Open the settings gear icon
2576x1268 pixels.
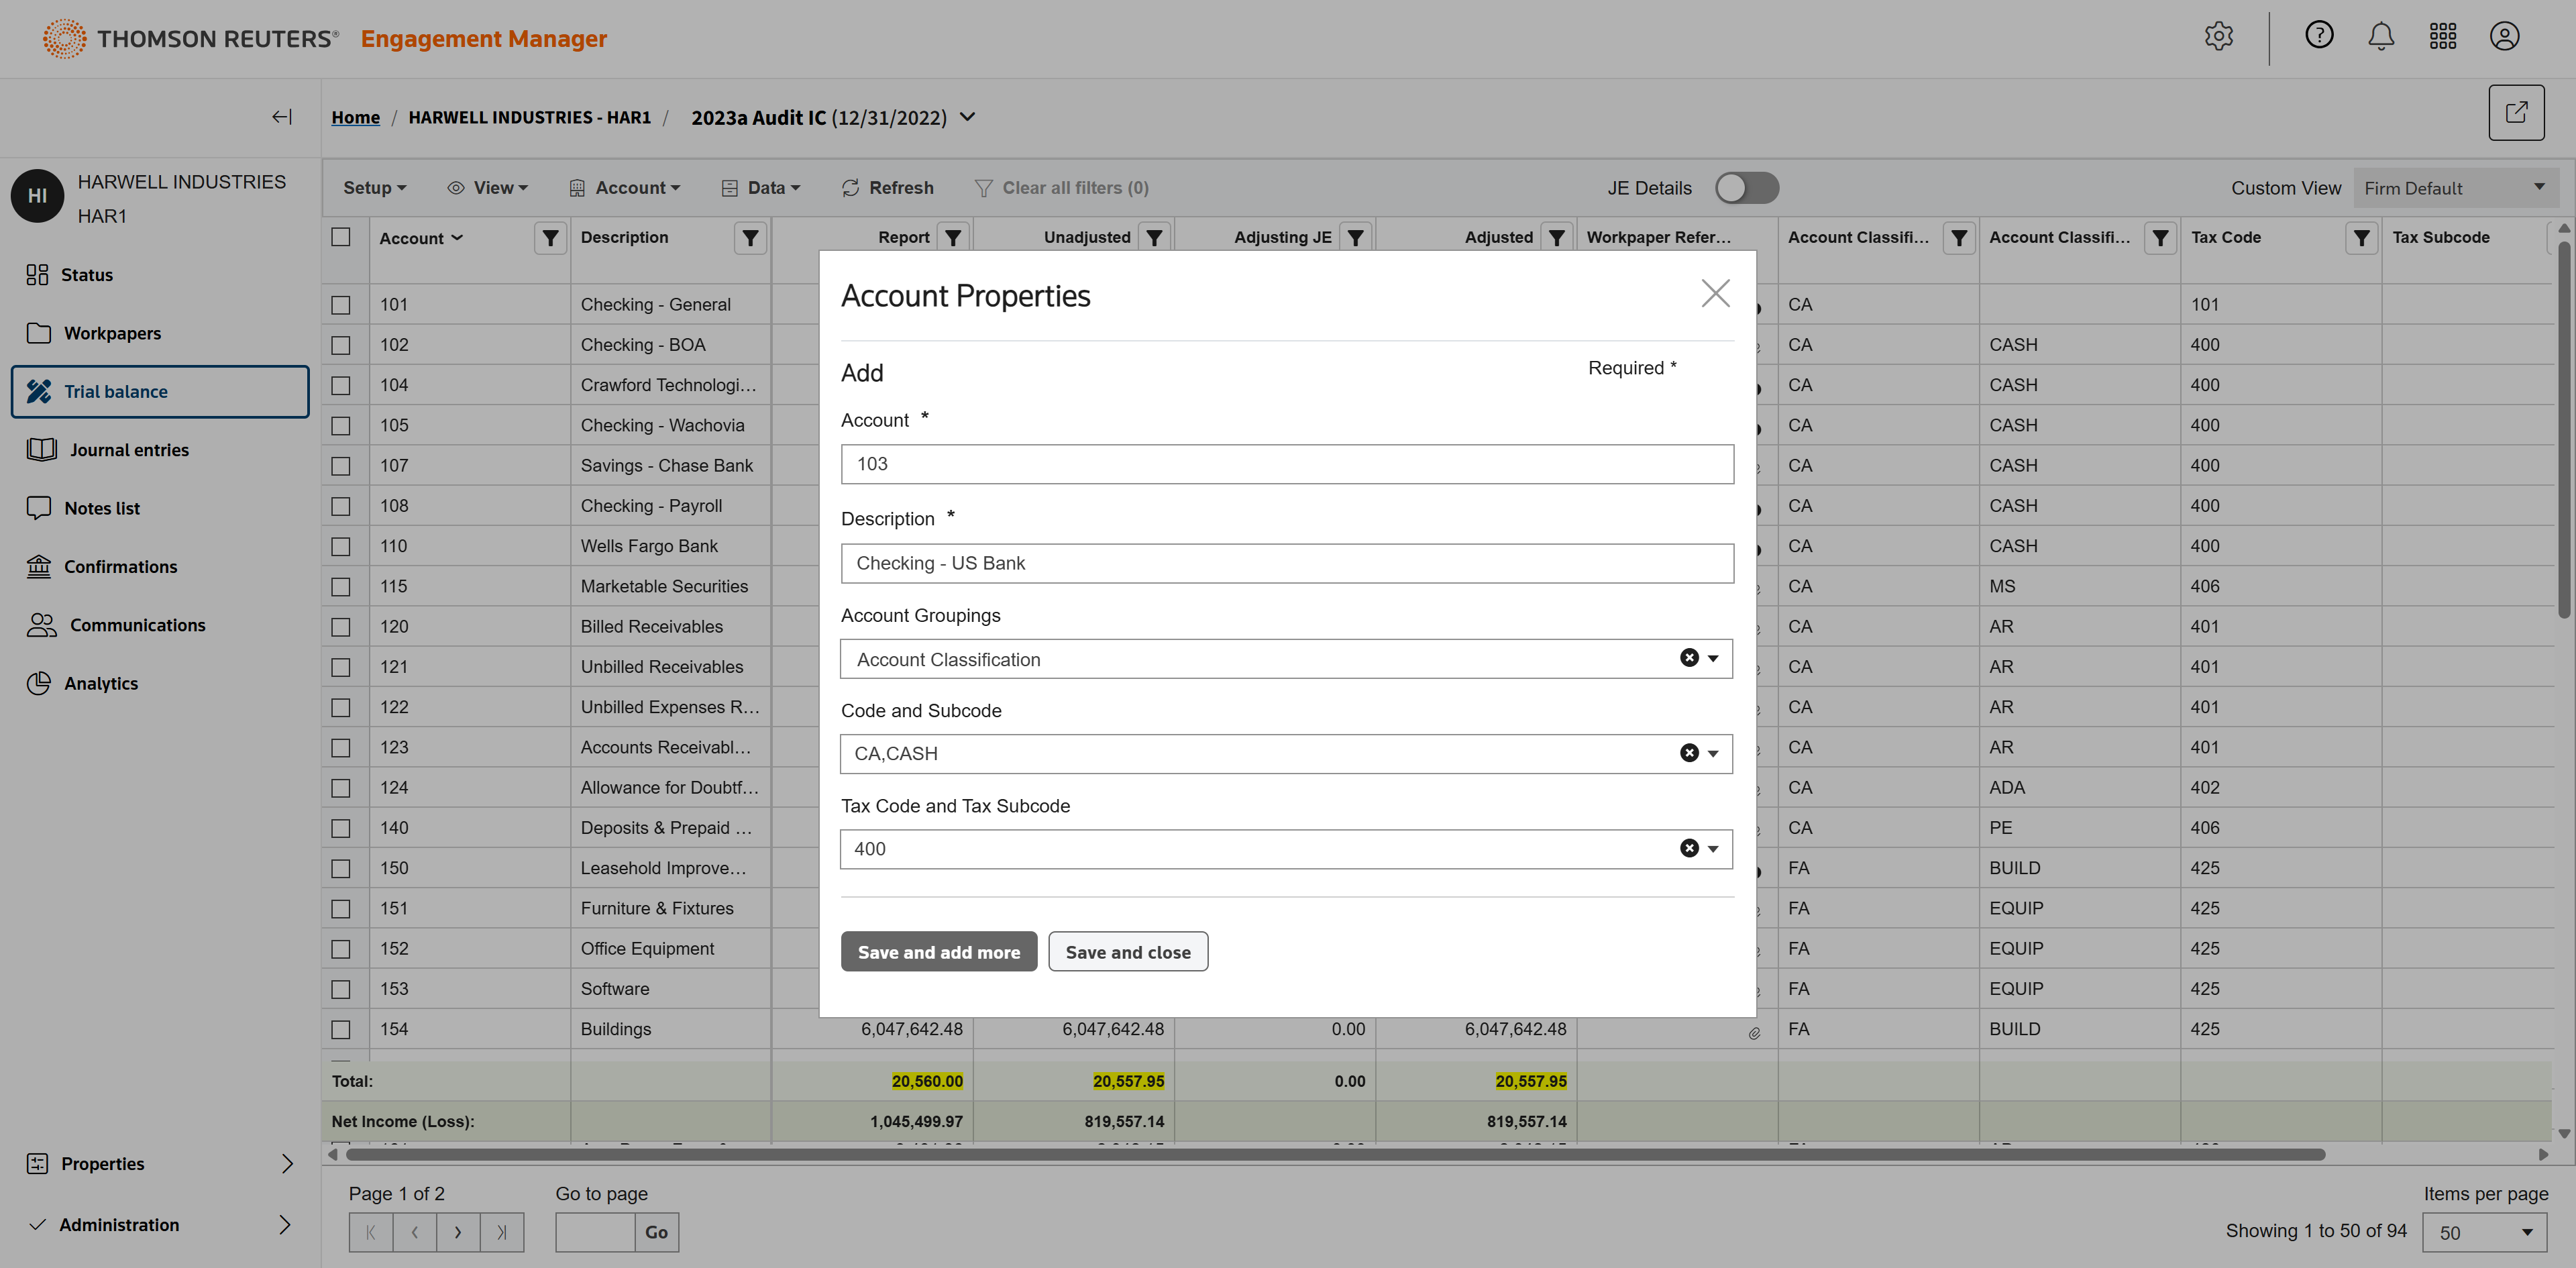point(2218,37)
